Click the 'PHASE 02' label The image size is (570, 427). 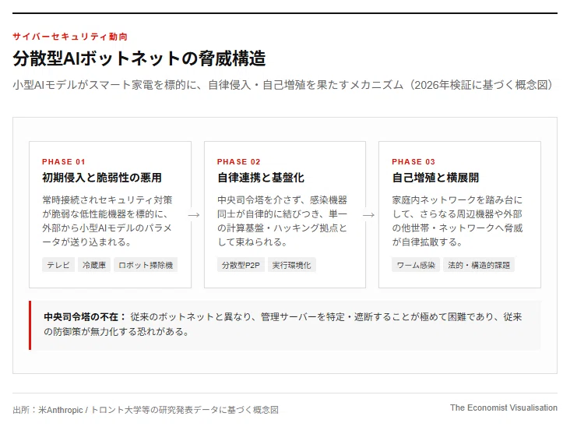239,162
